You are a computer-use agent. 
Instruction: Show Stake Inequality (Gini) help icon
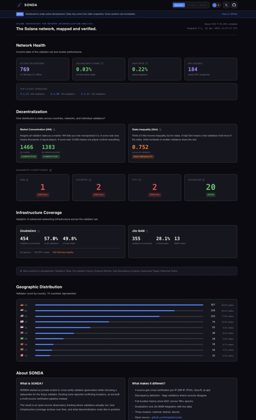[x=160, y=130]
